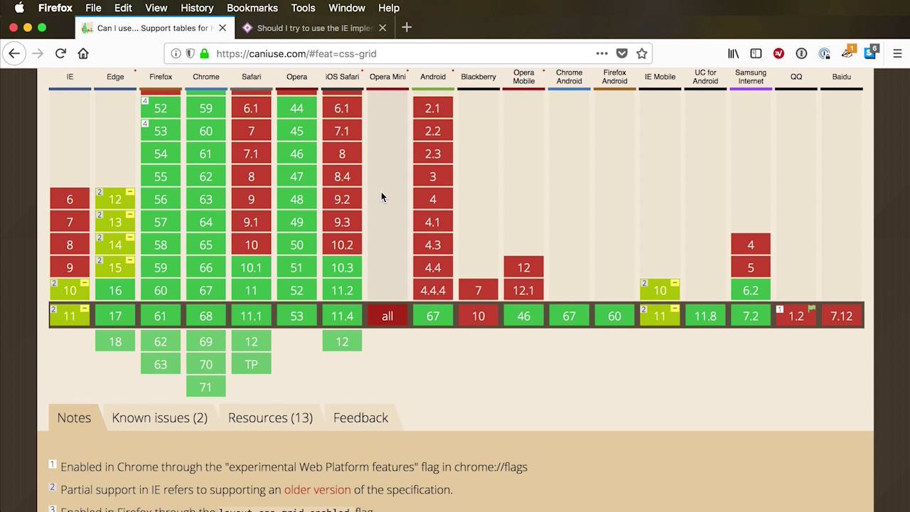The width and height of the screenshot is (910, 512).
Task: Open the Firefox application menu
Action: (55, 8)
